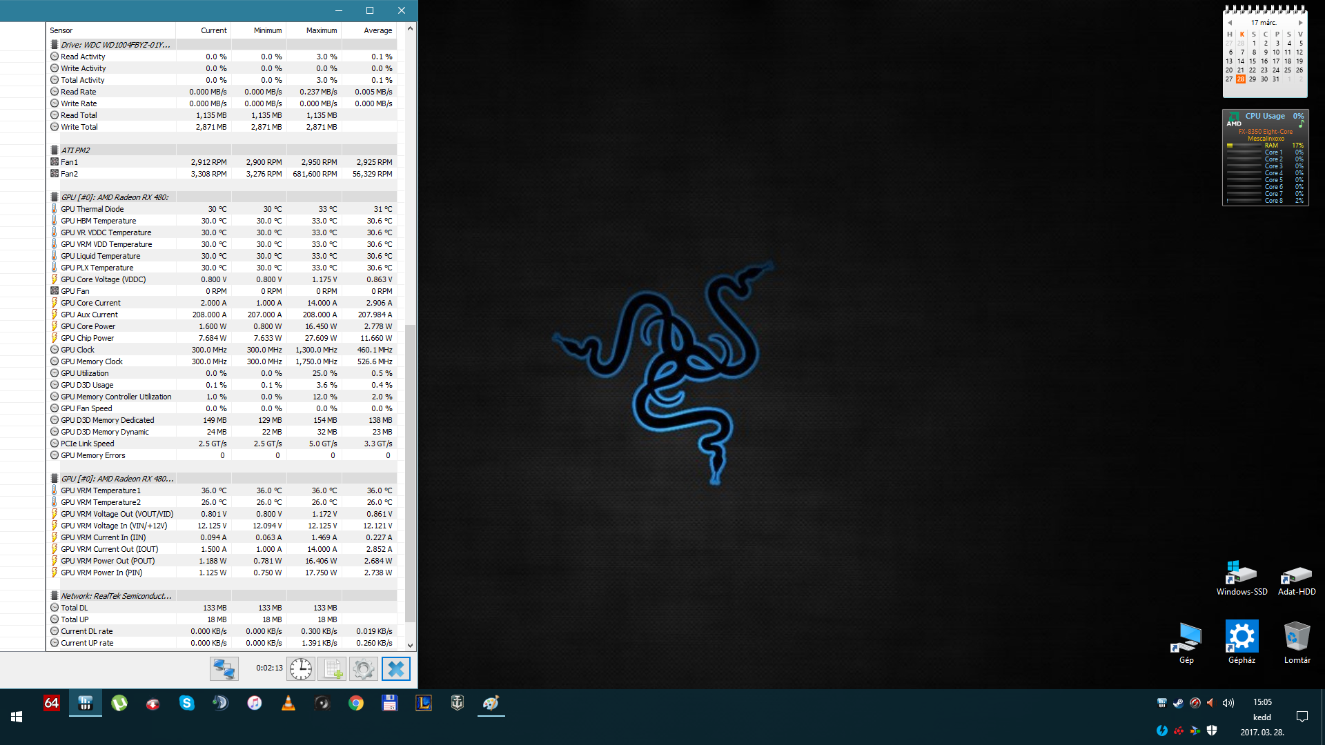1325x745 pixels.
Task: Click the Steam tray icon
Action: [1178, 703]
